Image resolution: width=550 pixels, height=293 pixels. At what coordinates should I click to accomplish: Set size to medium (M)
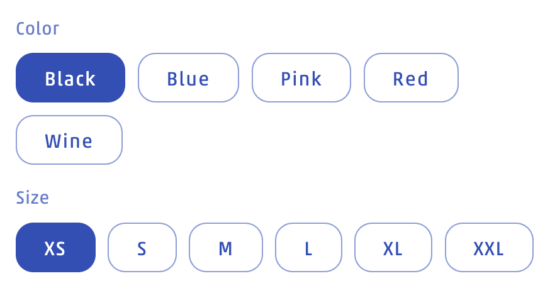click(225, 248)
